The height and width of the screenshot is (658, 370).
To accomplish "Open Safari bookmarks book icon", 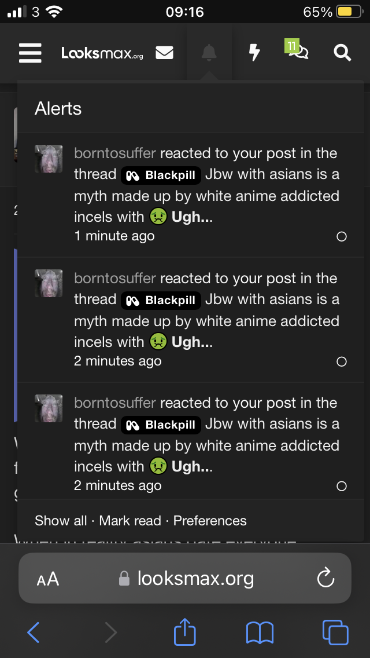I will coord(260,633).
